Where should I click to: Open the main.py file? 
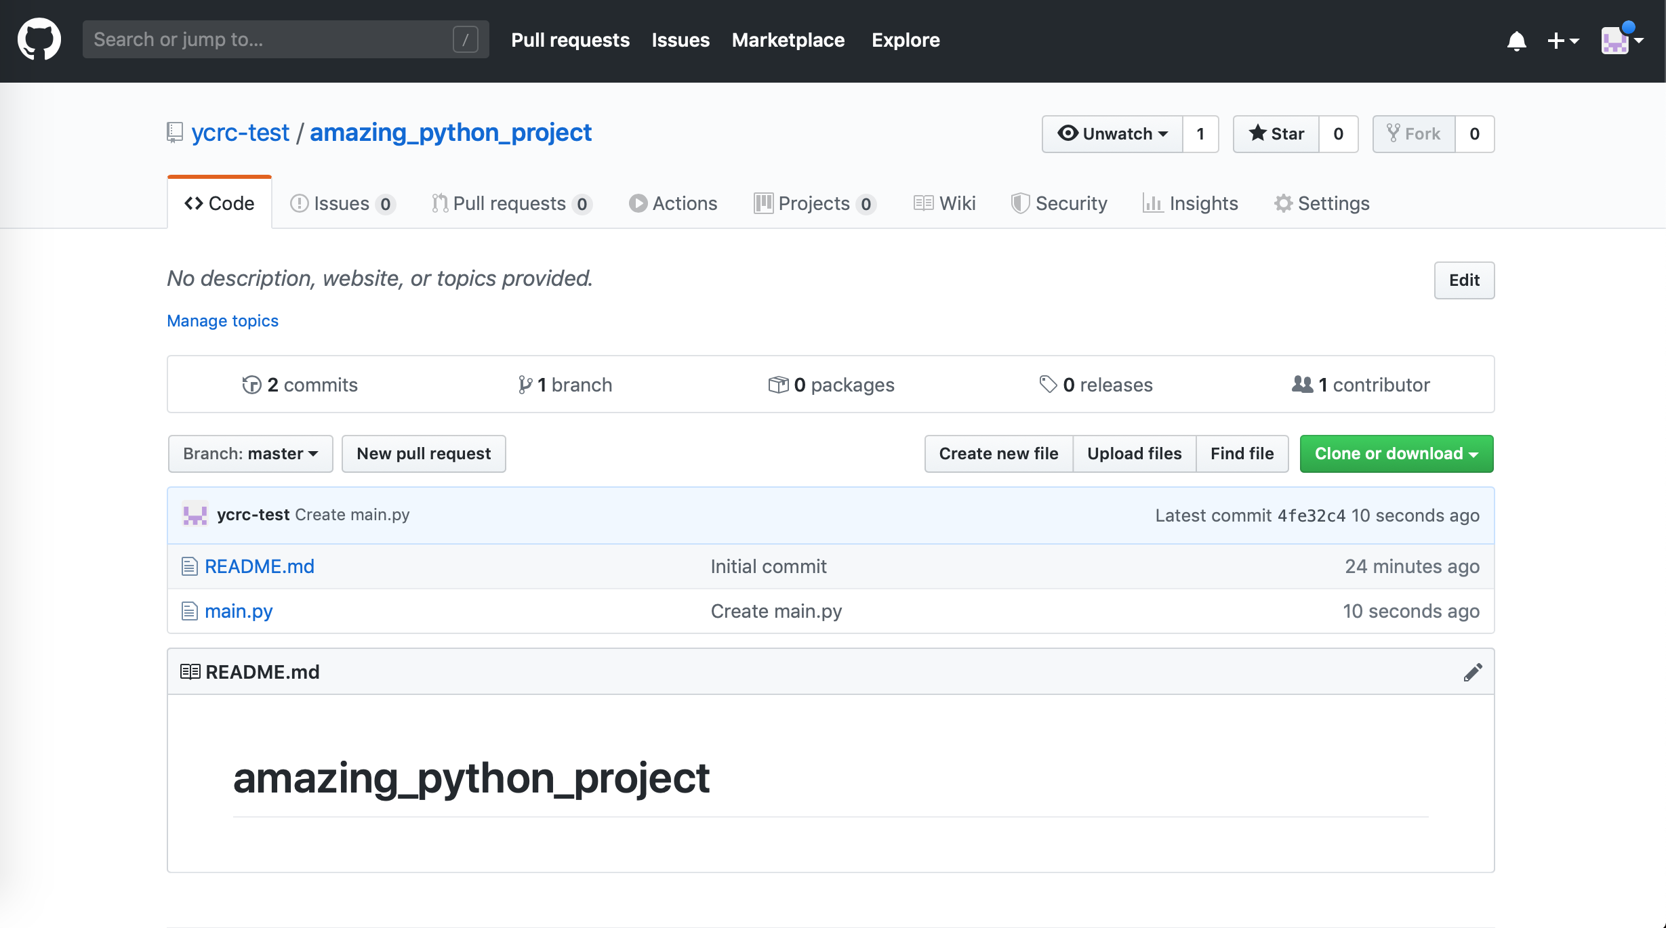[239, 611]
